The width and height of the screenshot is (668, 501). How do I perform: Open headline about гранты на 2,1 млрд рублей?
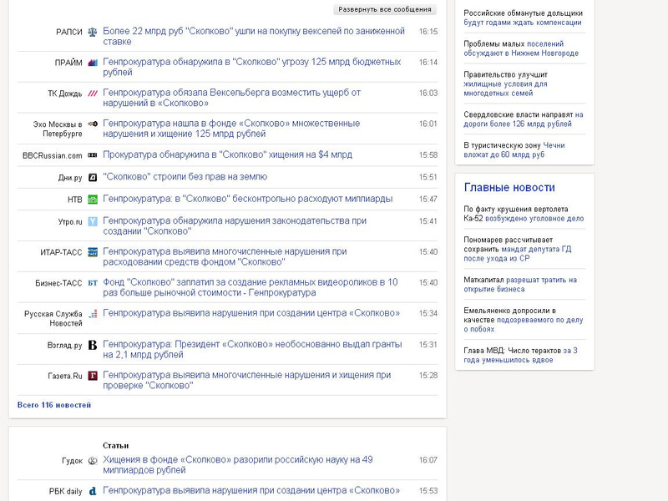[x=252, y=349]
